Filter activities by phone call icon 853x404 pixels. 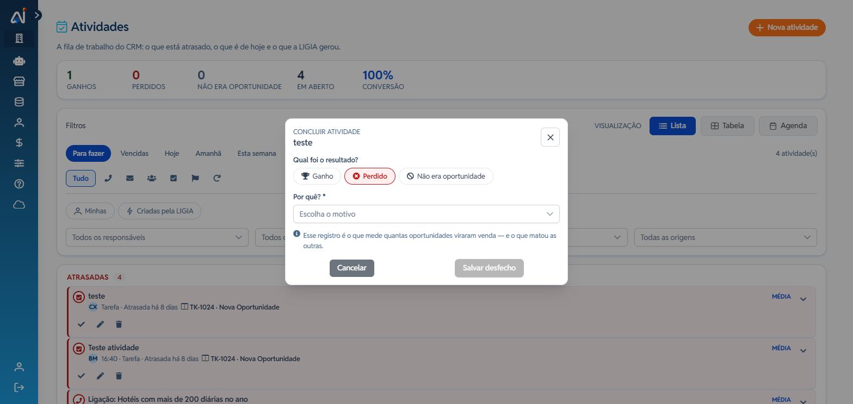tap(108, 178)
